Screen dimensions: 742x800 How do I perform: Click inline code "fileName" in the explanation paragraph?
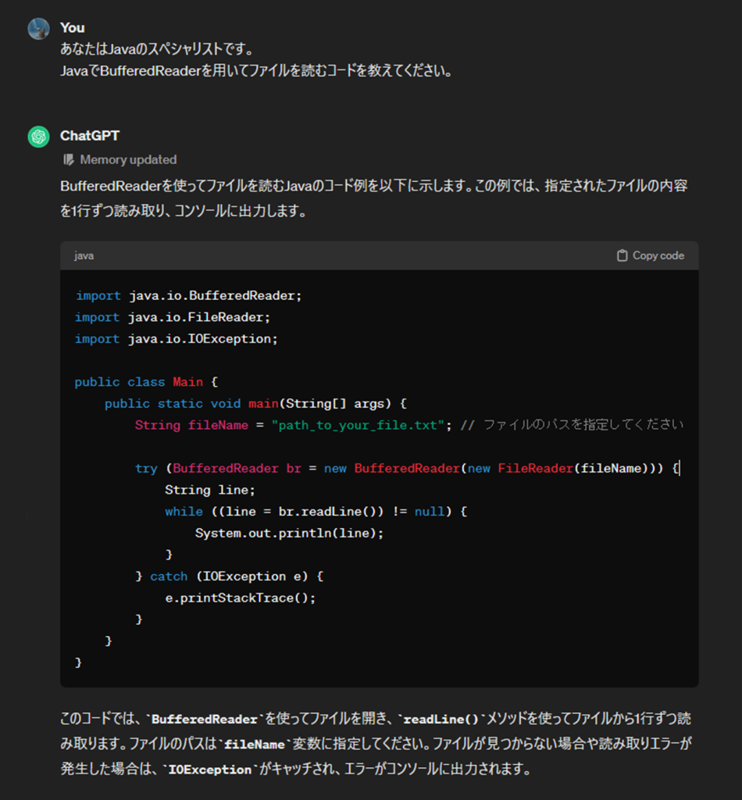pyautogui.click(x=255, y=745)
